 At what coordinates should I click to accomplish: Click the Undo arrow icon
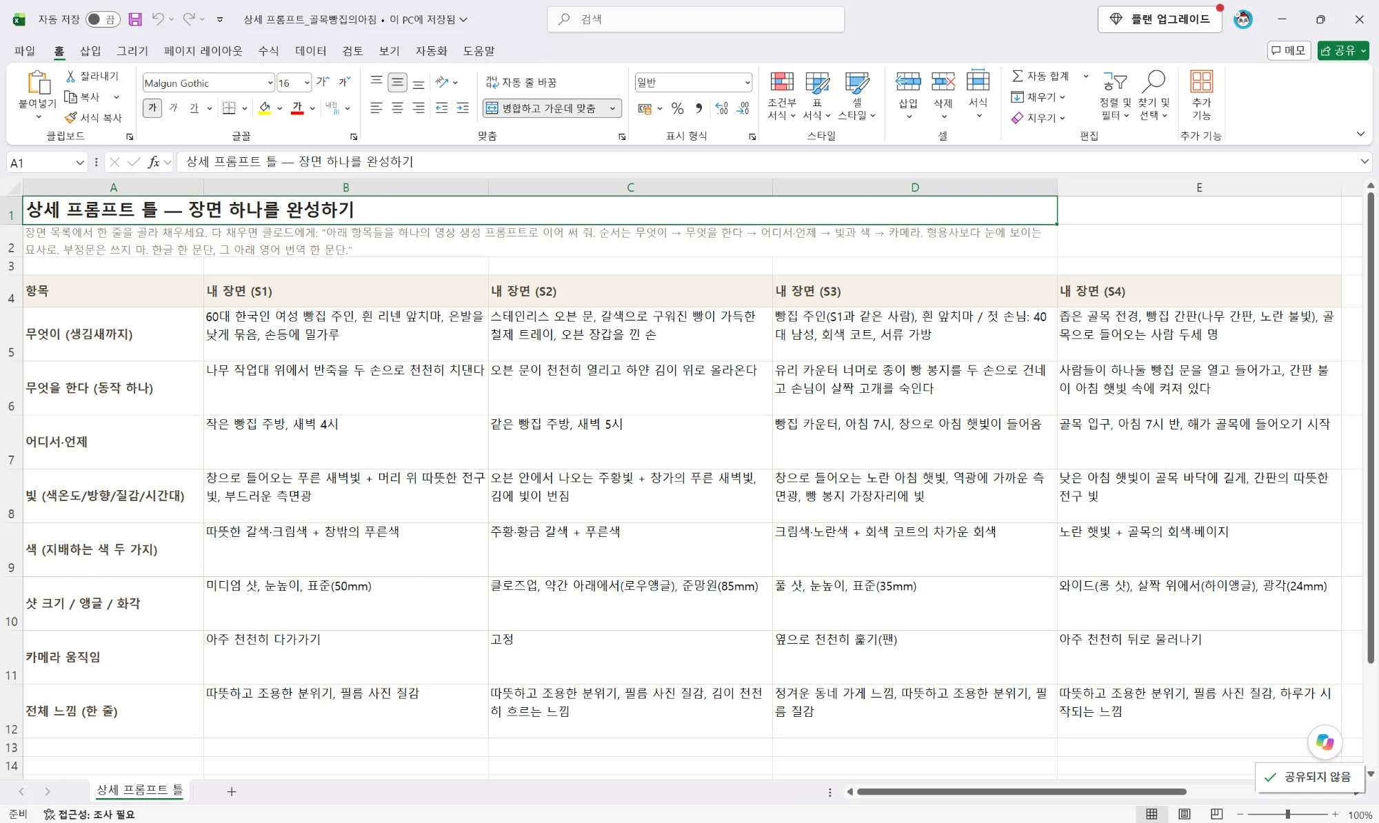pos(158,19)
